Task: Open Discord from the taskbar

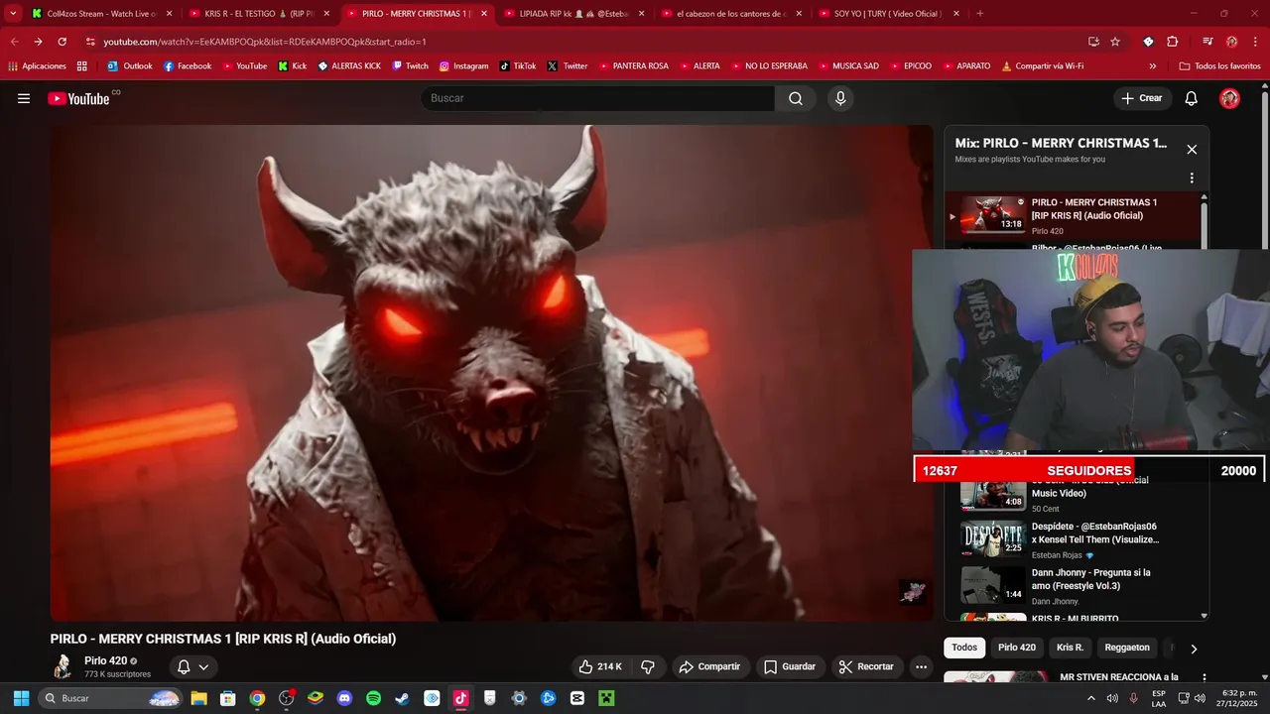Action: [344, 698]
